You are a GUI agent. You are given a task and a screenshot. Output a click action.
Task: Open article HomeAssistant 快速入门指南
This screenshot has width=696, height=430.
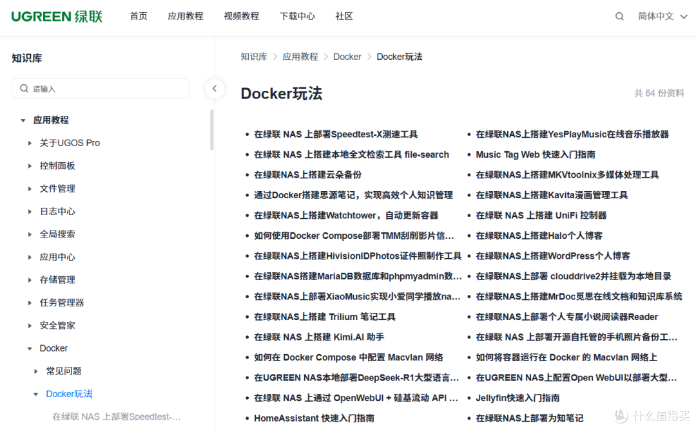point(314,418)
